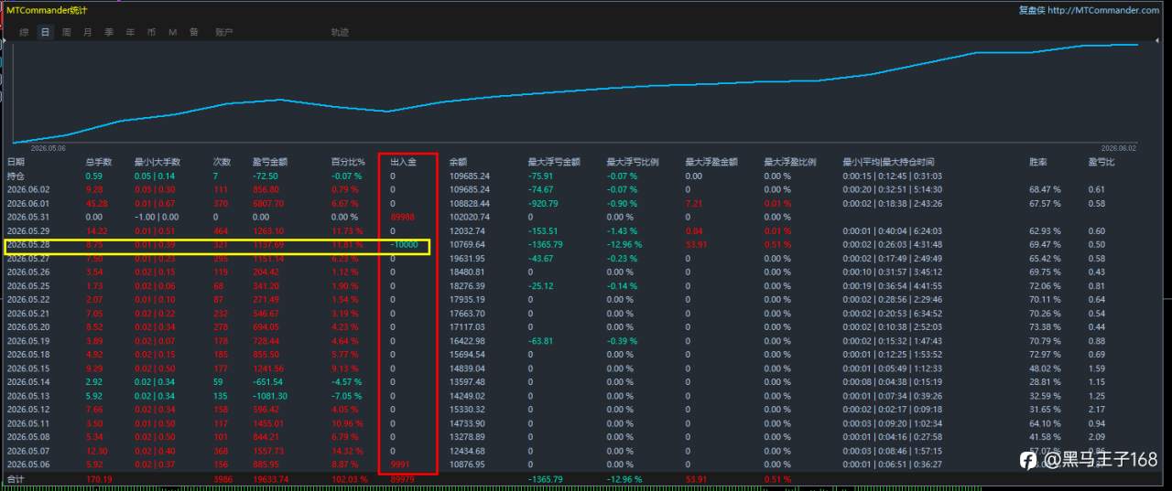
Task: Select the 持仓 positions row
Action: tap(586, 176)
